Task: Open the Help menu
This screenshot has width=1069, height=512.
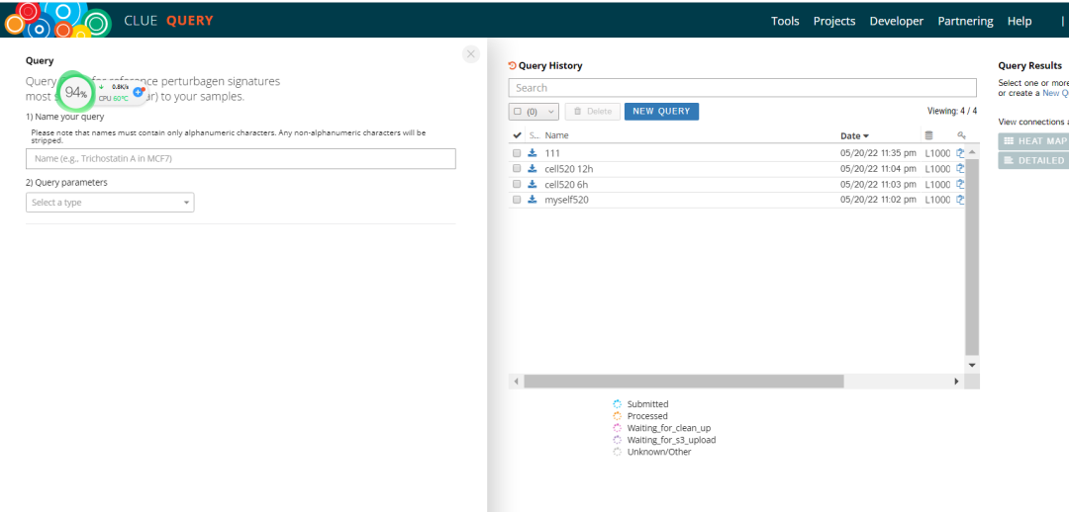Action: tap(1020, 21)
